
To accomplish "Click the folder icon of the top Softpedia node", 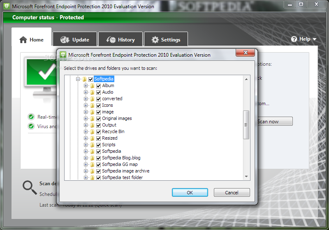I will click(84, 79).
